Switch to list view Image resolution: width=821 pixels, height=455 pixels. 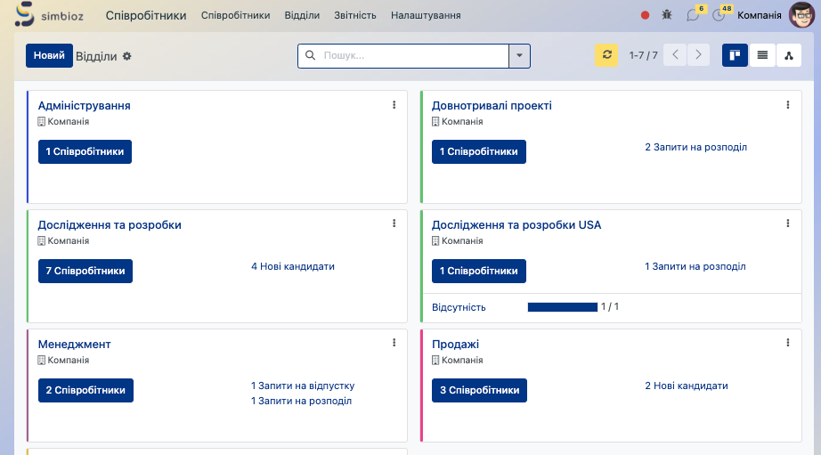coord(762,55)
